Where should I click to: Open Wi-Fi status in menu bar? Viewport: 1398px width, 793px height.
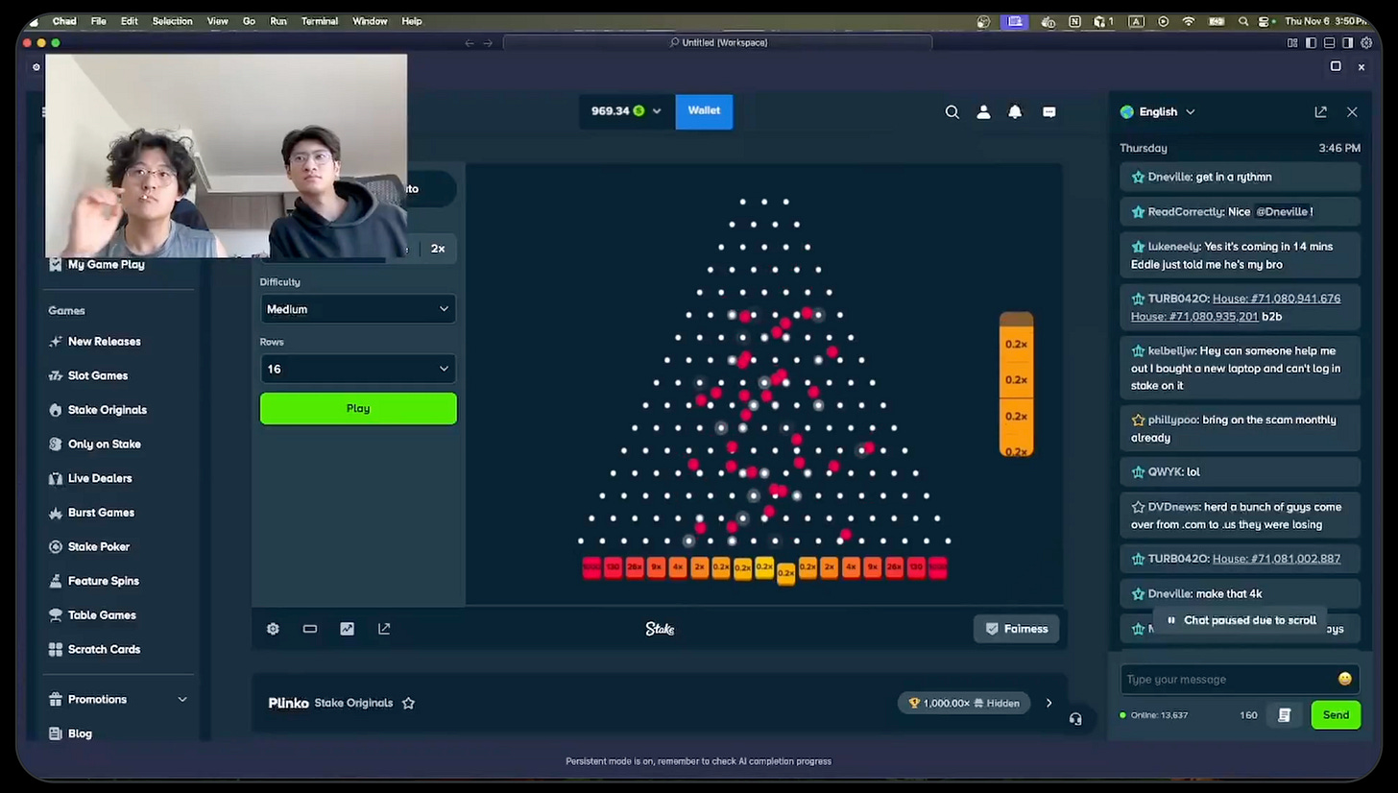(1189, 21)
